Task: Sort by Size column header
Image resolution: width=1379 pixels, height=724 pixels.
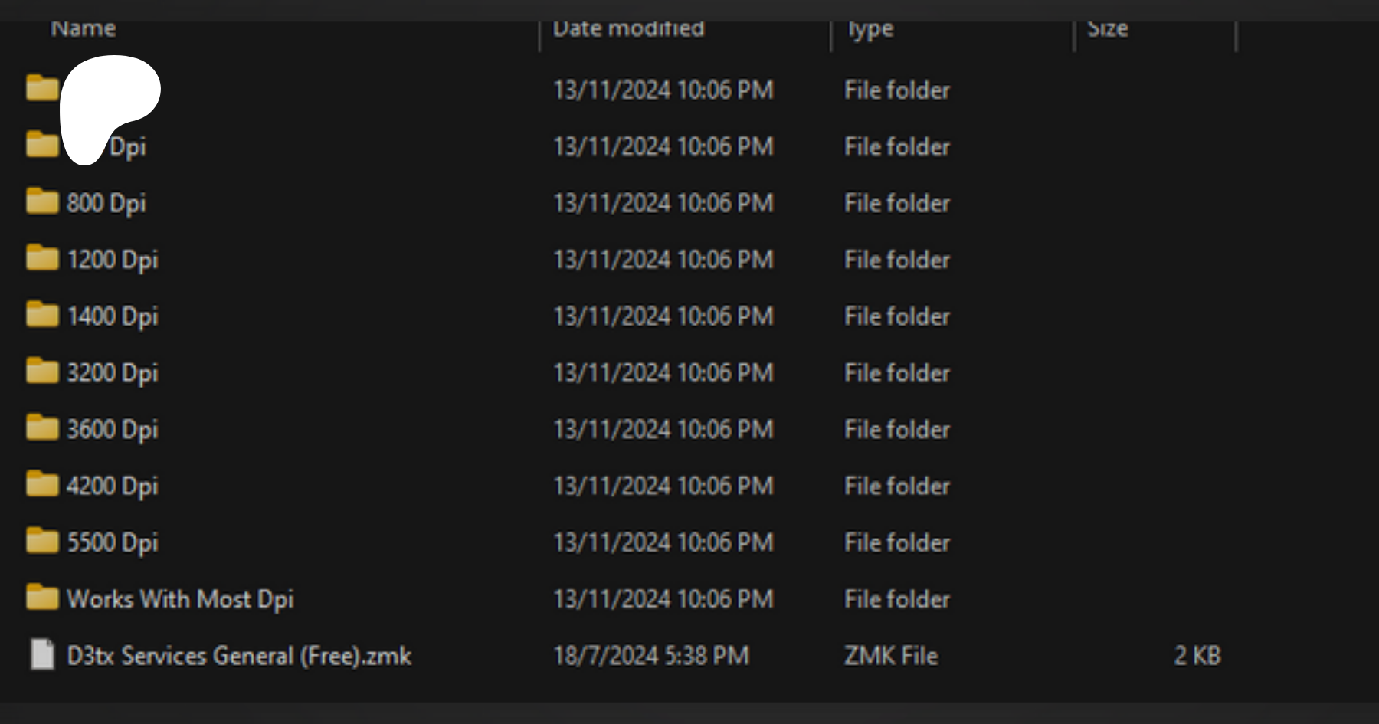Action: (1108, 28)
